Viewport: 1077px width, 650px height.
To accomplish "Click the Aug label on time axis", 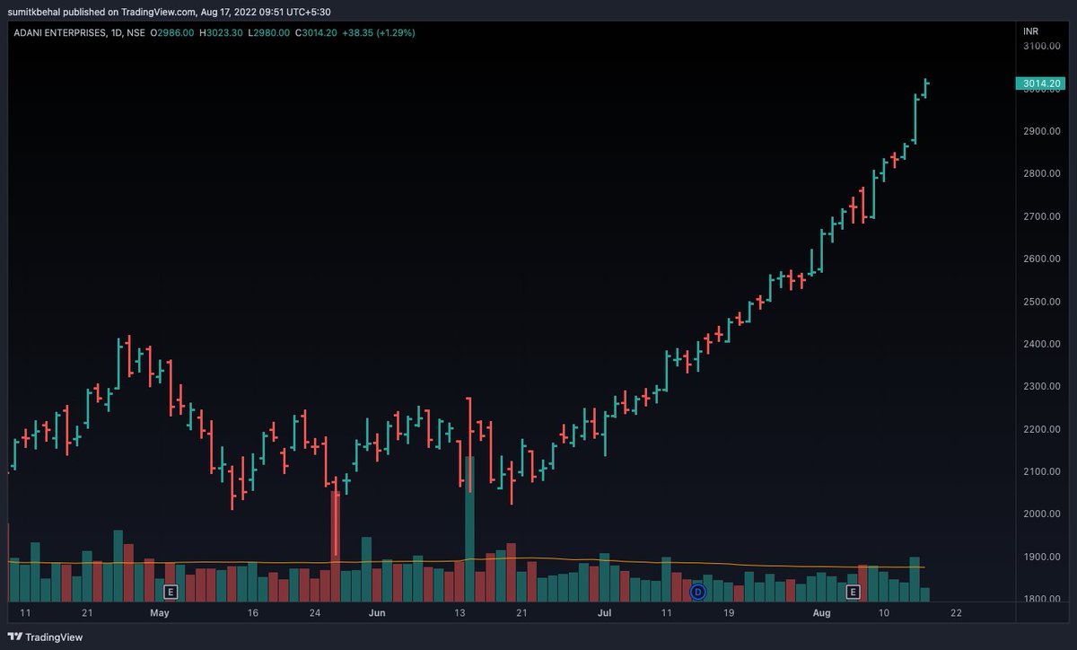I will click(822, 613).
